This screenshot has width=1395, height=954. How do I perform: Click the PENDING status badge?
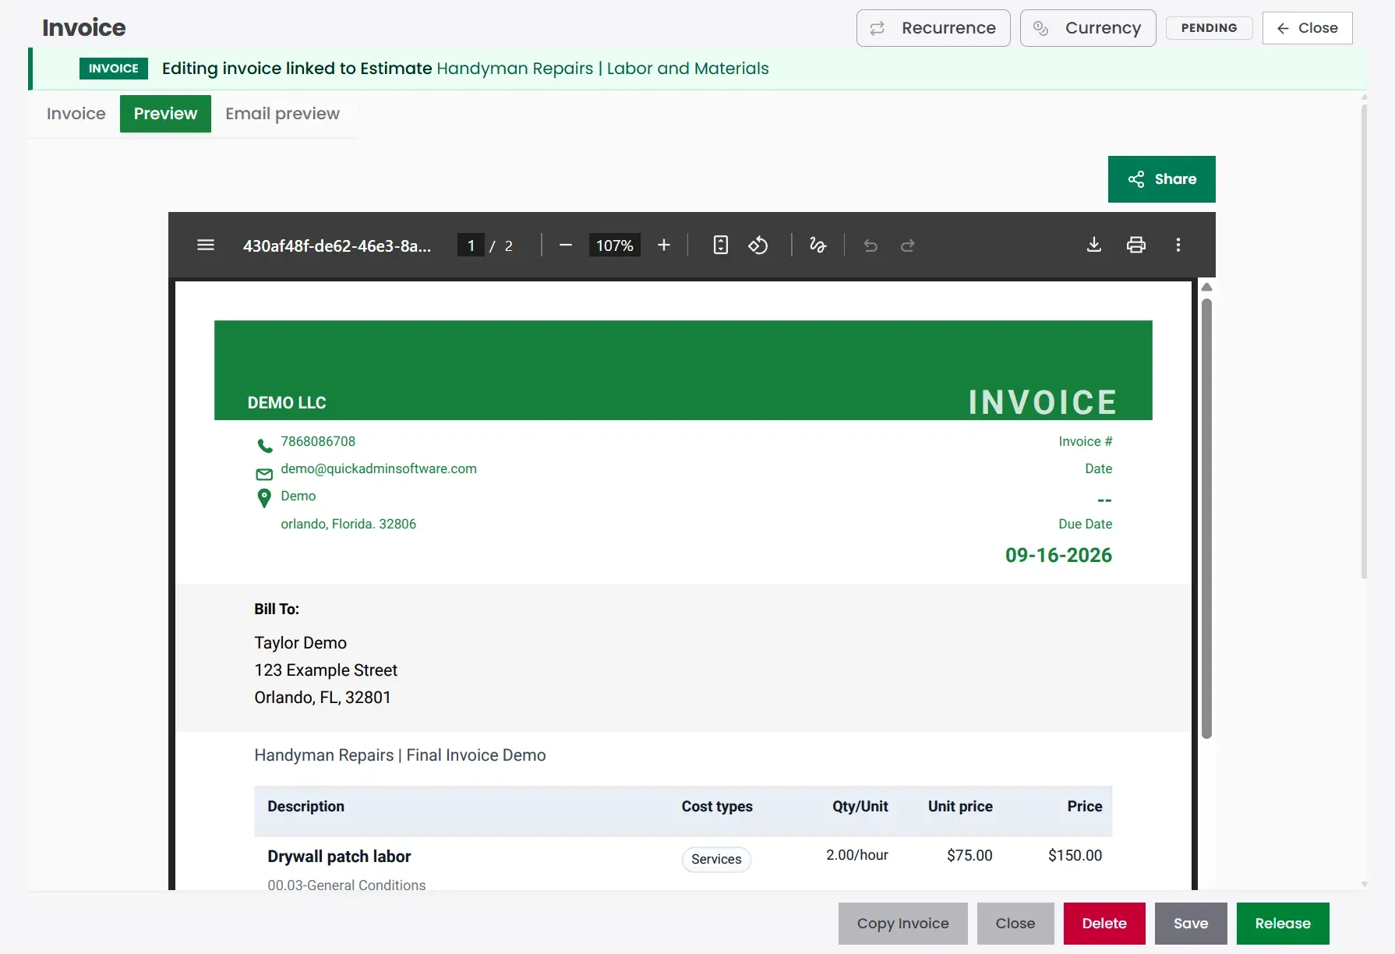pyautogui.click(x=1209, y=28)
